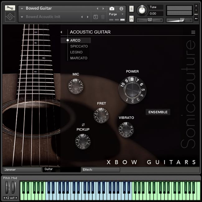The image size is (202, 202).
Task: Click the left pitch wheel
Action: coord(7,187)
